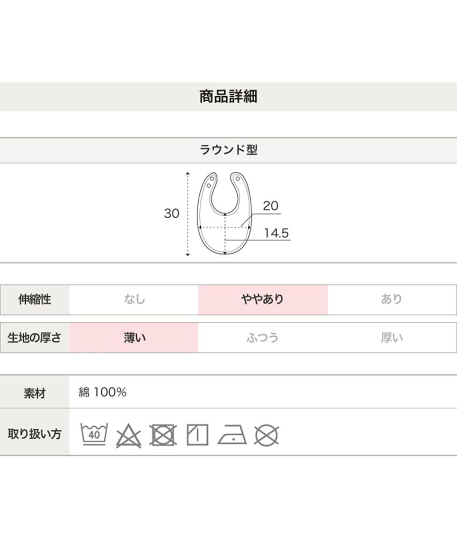Screen dimensions: 457x549
Task: Click the 綿 100% material text
Action: point(103,392)
